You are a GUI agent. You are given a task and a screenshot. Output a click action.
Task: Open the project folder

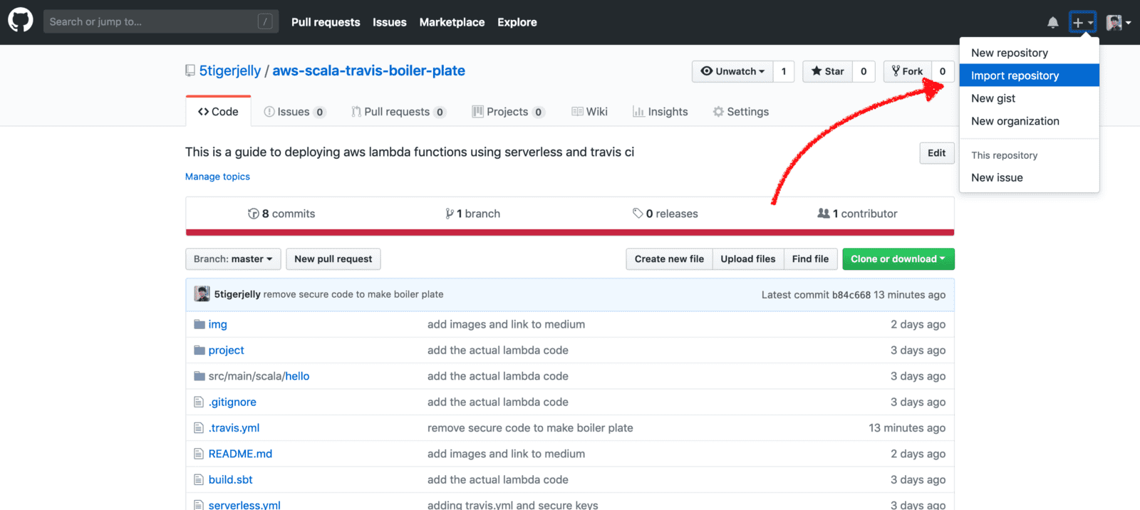226,350
